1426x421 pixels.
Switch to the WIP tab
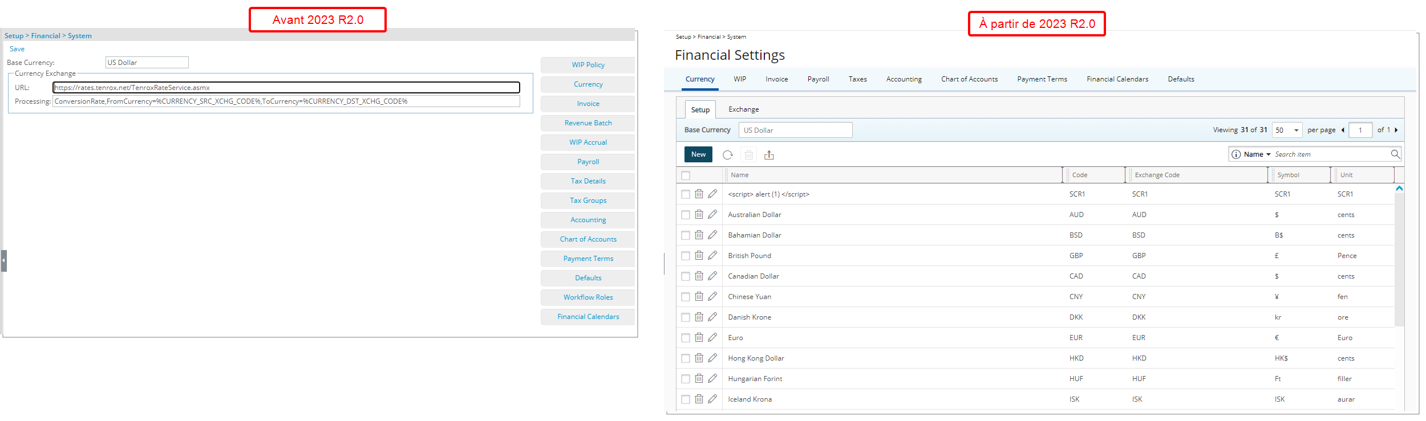[x=740, y=79]
